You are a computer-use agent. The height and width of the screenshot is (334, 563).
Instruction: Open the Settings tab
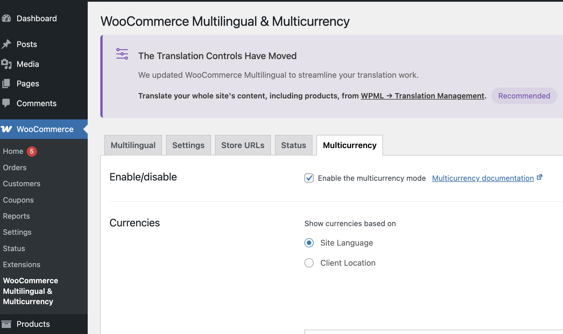pos(188,145)
